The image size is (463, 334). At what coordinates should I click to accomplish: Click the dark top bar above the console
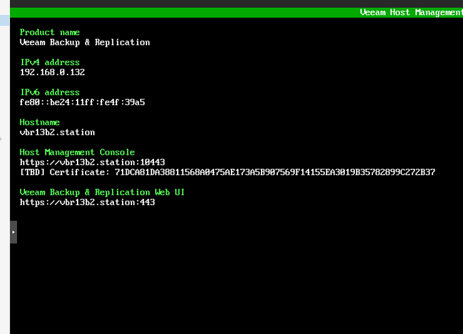[231, 3]
